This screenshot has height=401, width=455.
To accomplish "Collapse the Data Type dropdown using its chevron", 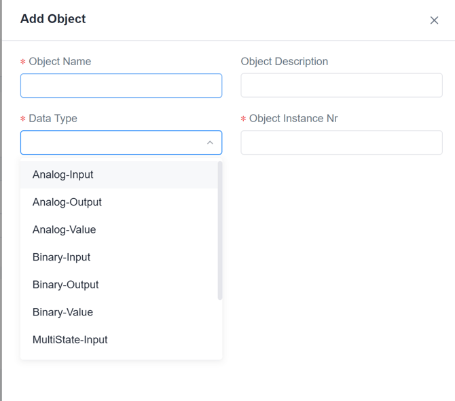I will click(x=210, y=142).
